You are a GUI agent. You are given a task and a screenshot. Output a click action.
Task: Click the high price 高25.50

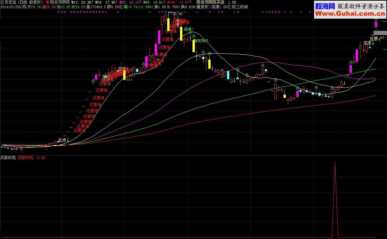[x=49, y=7]
